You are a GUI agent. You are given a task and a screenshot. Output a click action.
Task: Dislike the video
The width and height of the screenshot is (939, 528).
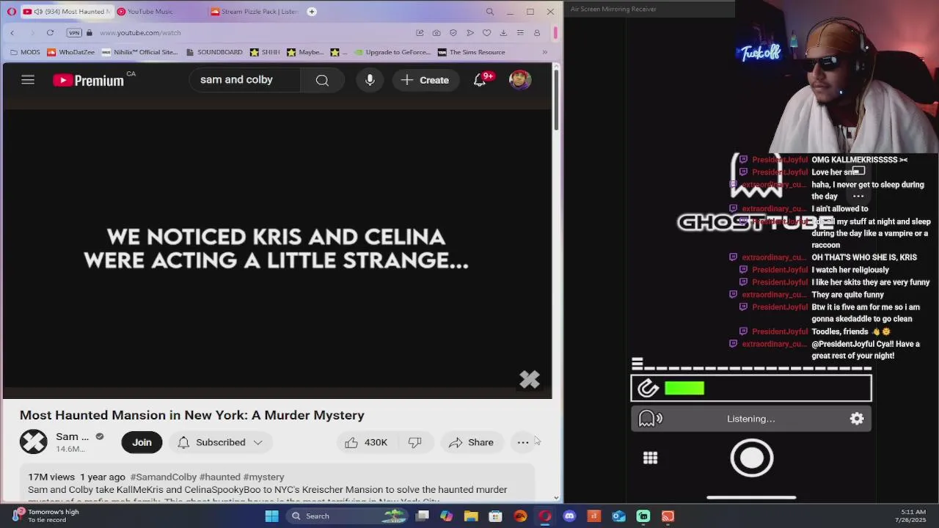[415, 442]
